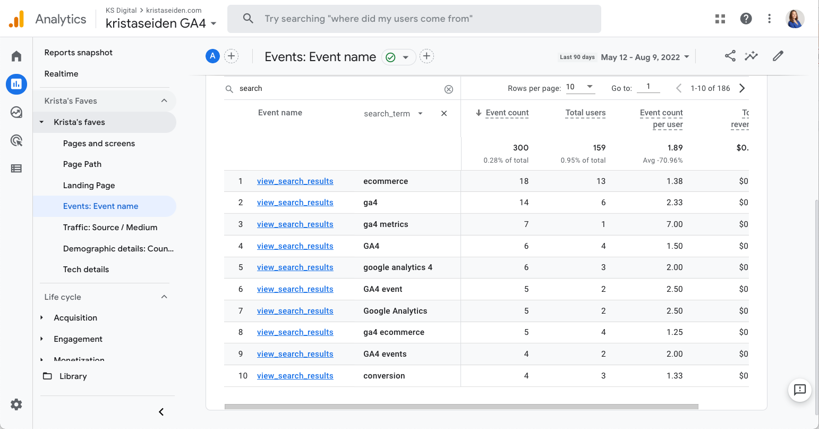Open the Advertising icon in left rail
The width and height of the screenshot is (819, 429).
(x=16, y=140)
